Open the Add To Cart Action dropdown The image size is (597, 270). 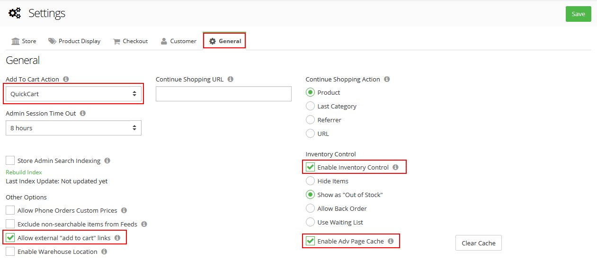[73, 94]
